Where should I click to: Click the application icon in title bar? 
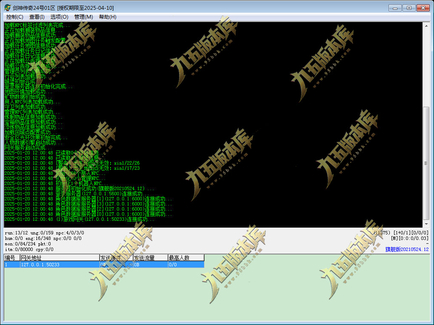[8, 8]
